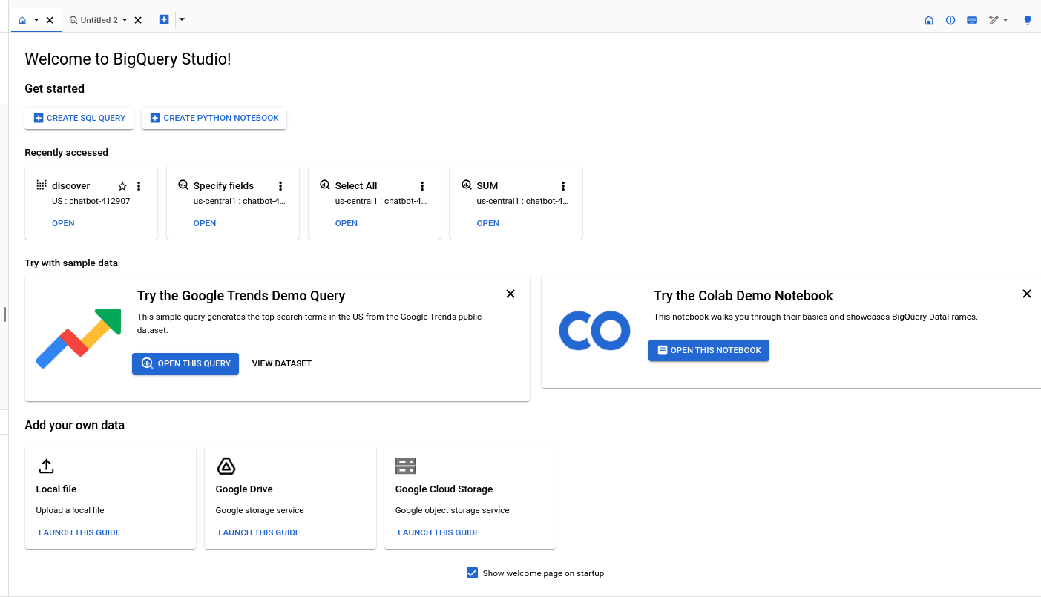Click the blue plus new tab icon
The image size is (1041, 597).
[x=164, y=19]
